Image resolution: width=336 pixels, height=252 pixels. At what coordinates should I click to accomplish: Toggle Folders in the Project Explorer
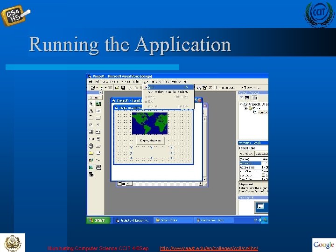pyautogui.click(x=254, y=98)
